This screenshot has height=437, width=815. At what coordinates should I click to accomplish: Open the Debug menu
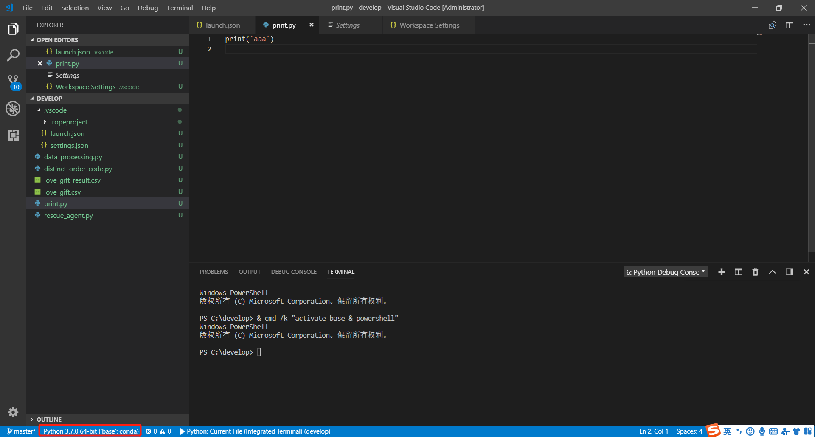[x=148, y=8]
